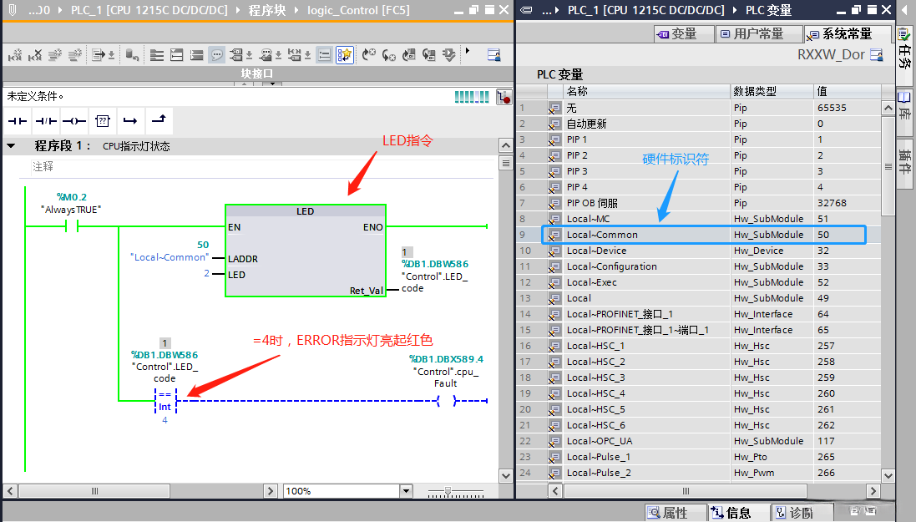Toggle free-form comments speech bubble icon

coord(217,55)
